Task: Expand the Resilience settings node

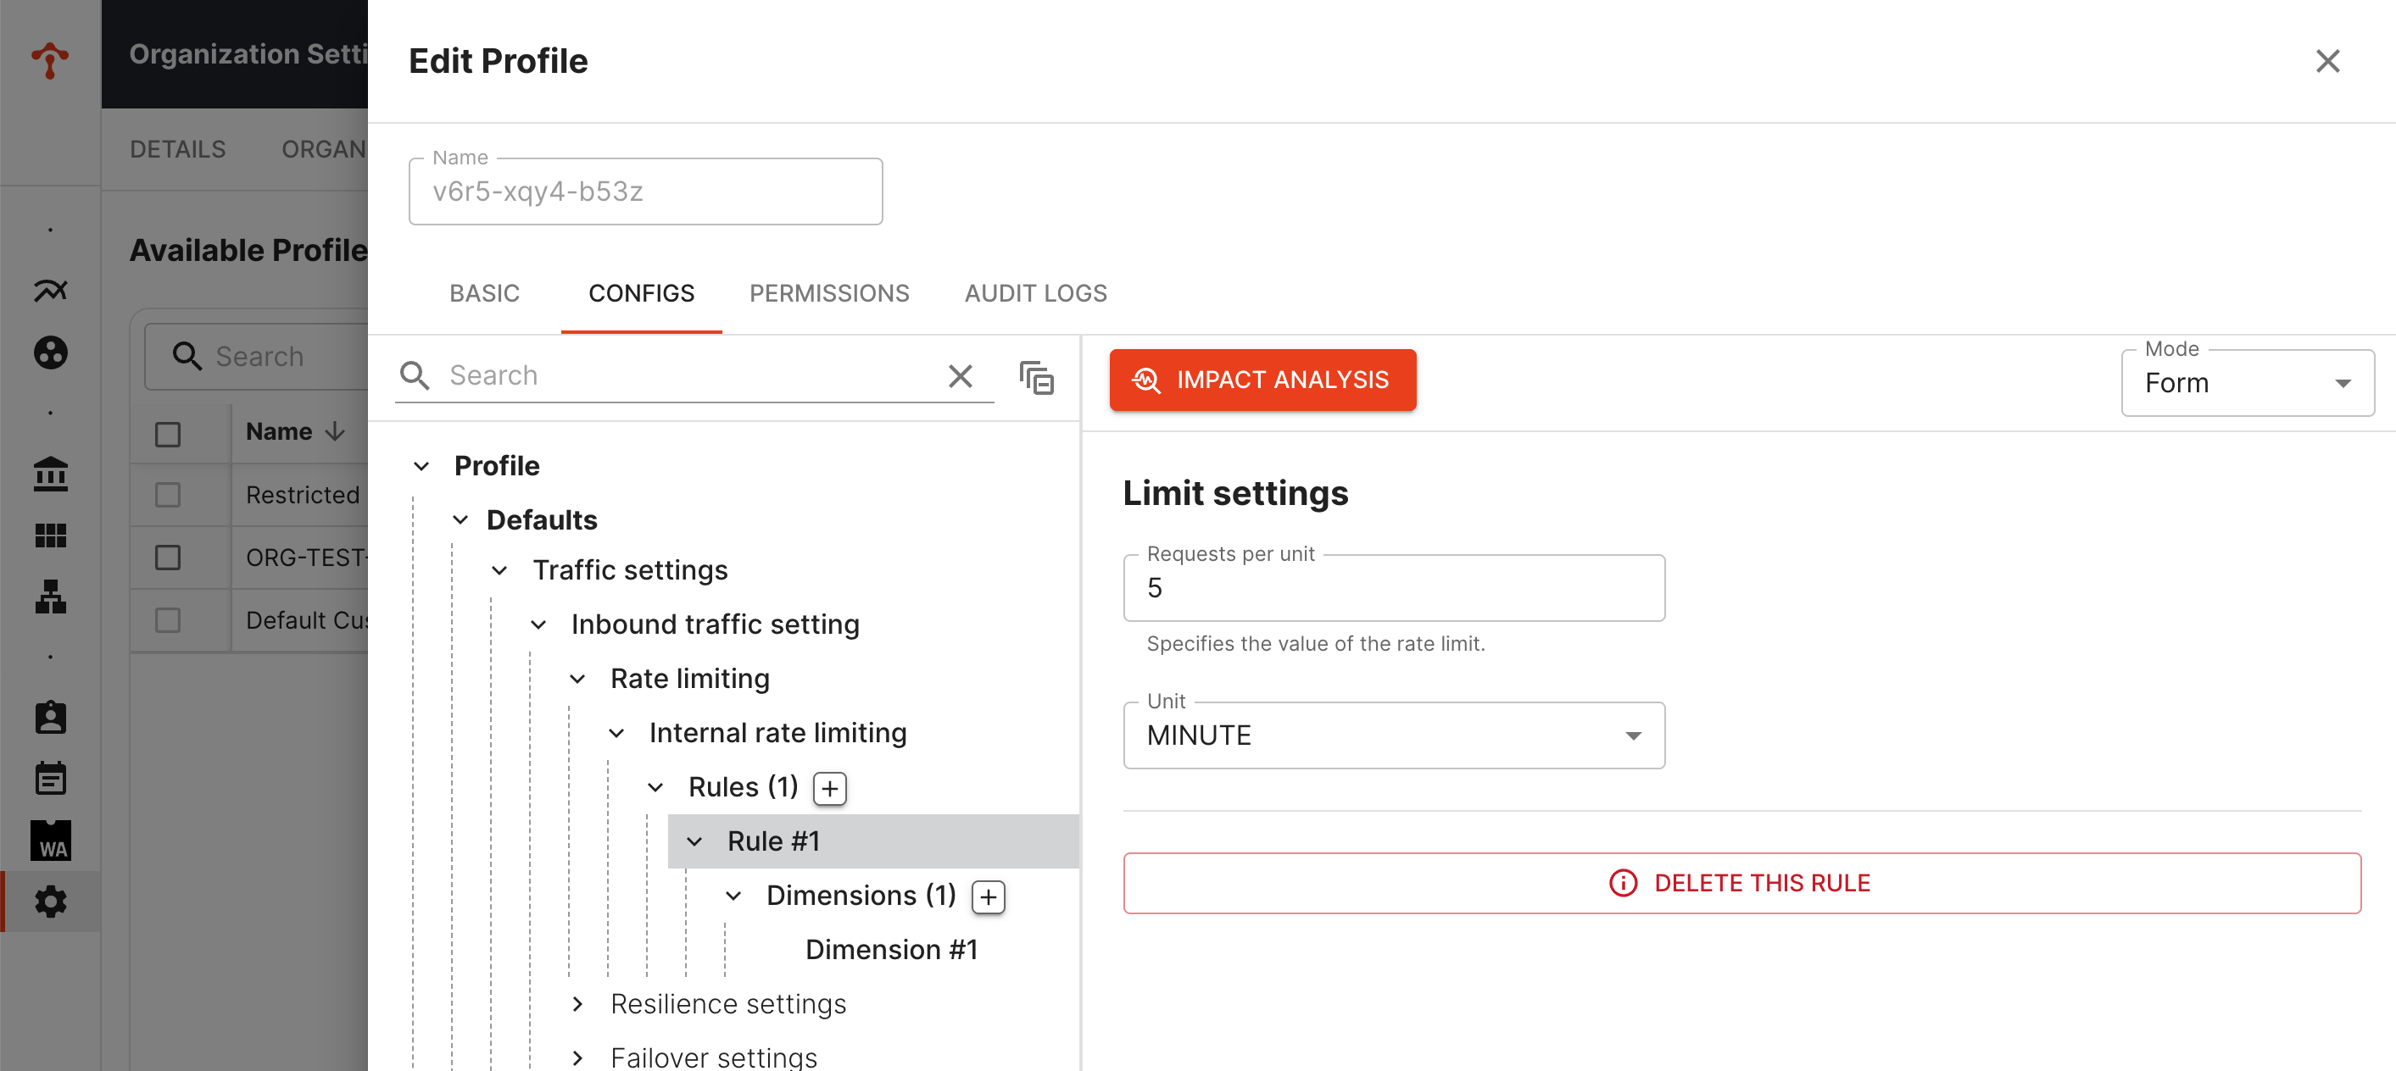Action: pos(577,1004)
